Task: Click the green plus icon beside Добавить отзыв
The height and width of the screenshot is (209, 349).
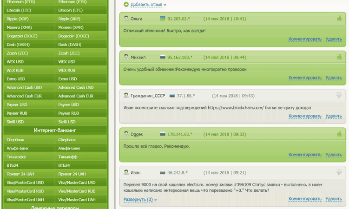Action: (x=126, y=5)
